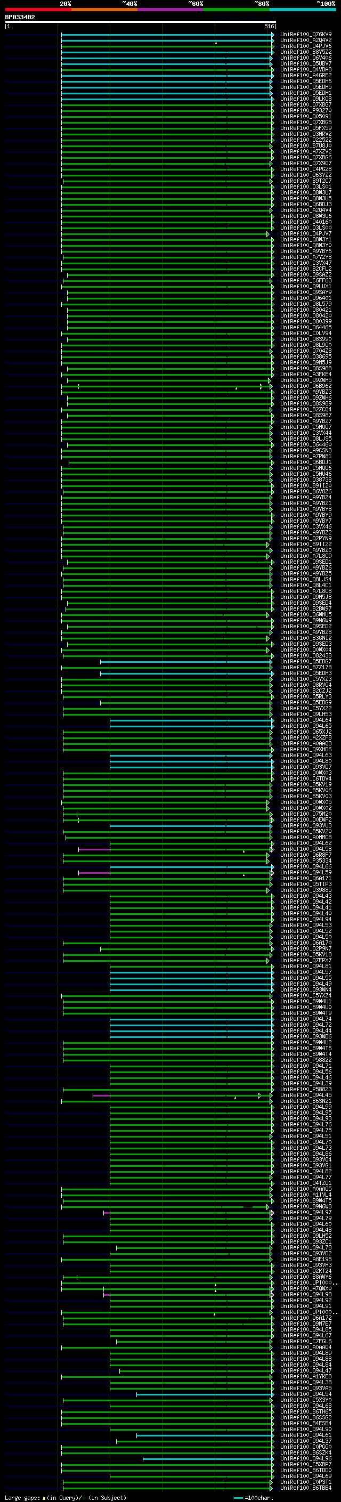Select the UniRef100_B5KV19 label
The image size is (341, 1502).
305,784
